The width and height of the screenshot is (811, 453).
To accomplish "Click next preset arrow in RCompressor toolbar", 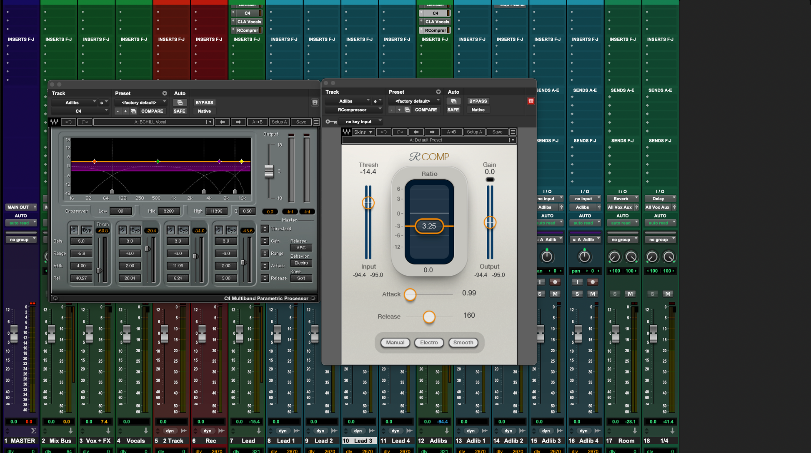I will (x=432, y=132).
